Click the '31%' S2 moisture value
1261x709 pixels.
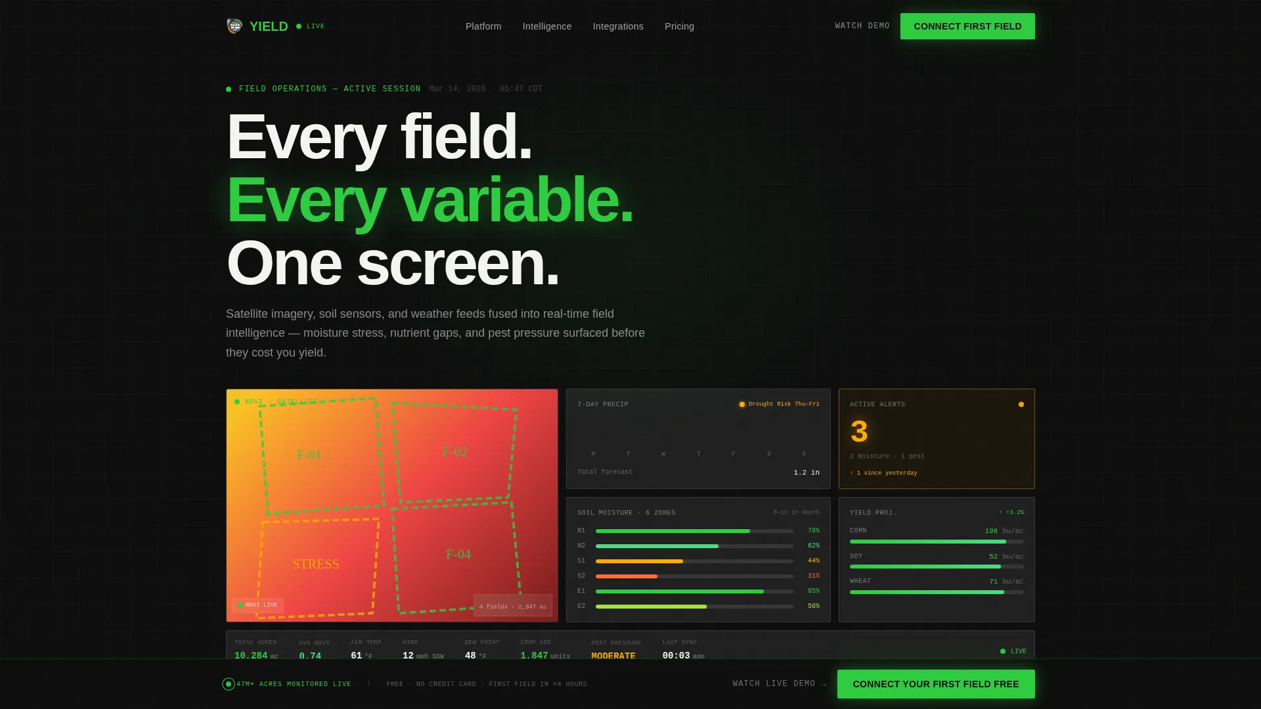coord(814,576)
